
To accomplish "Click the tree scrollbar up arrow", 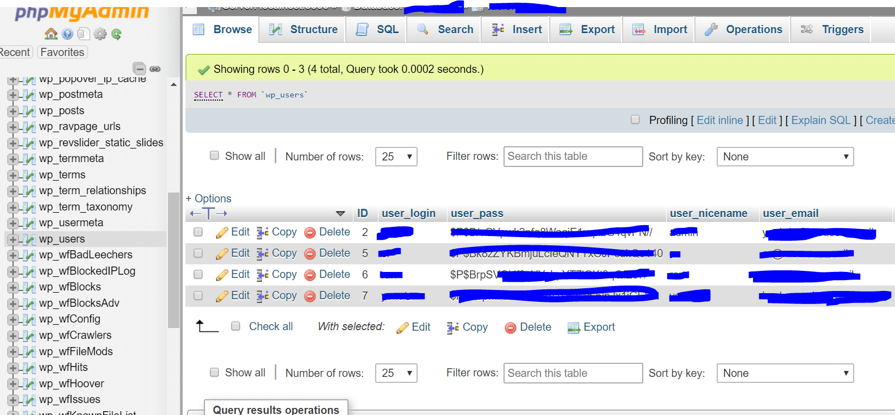I will (173, 85).
